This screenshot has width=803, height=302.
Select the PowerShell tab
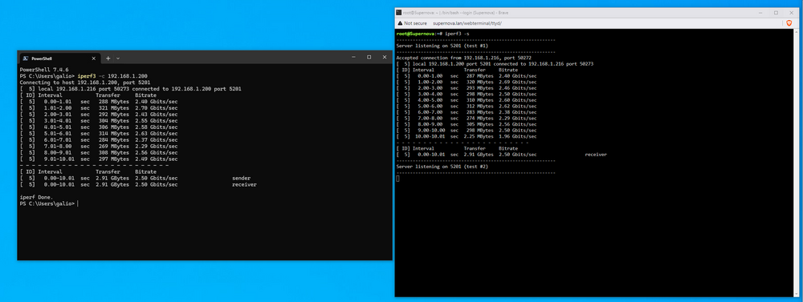(60, 58)
